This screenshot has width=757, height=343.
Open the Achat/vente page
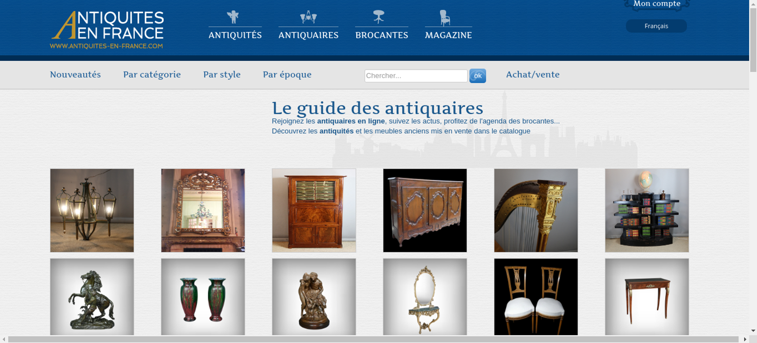[x=533, y=74]
